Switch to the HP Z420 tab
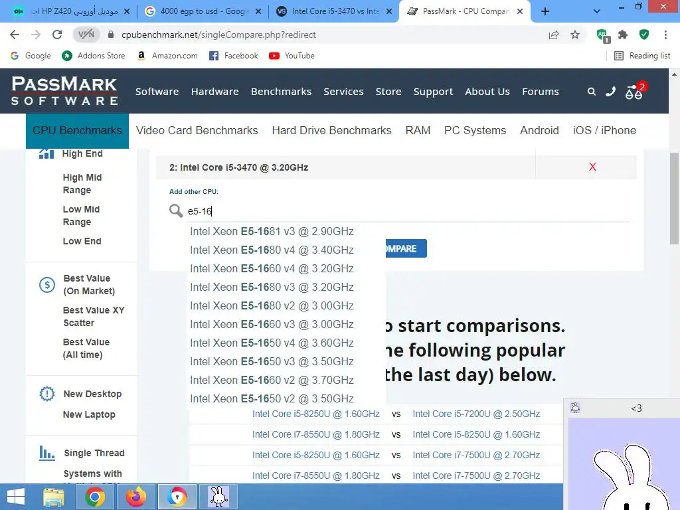Screen dimensions: 680x510 coord(72,11)
